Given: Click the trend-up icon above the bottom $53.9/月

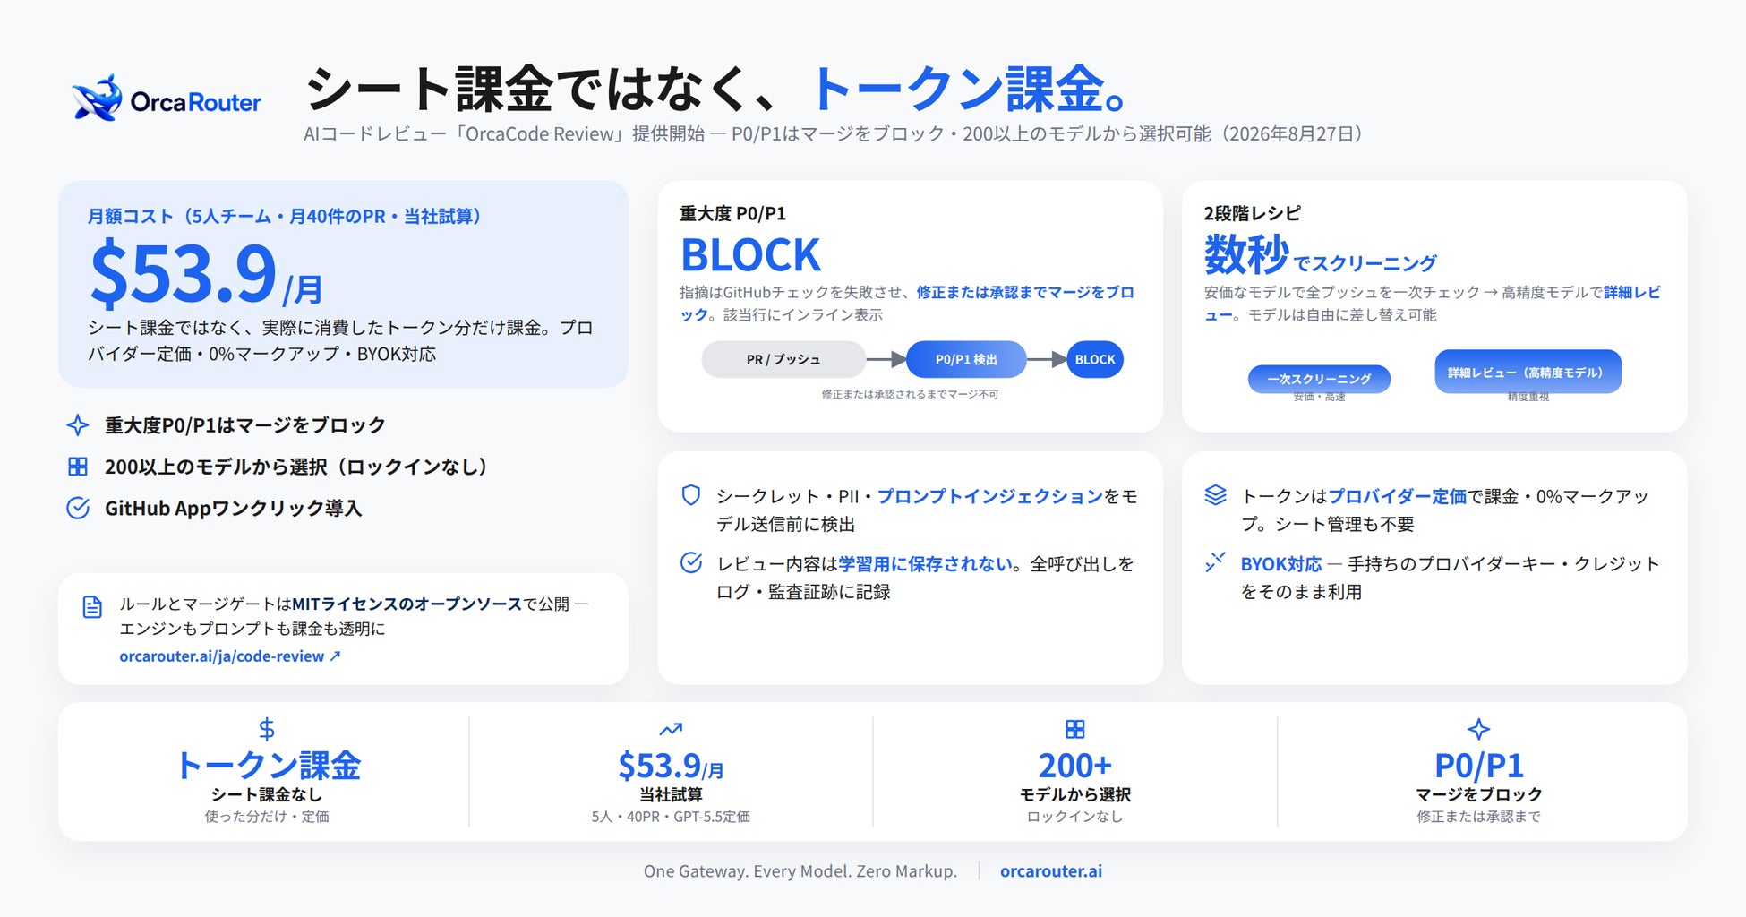Looking at the screenshot, I should click(x=671, y=729).
